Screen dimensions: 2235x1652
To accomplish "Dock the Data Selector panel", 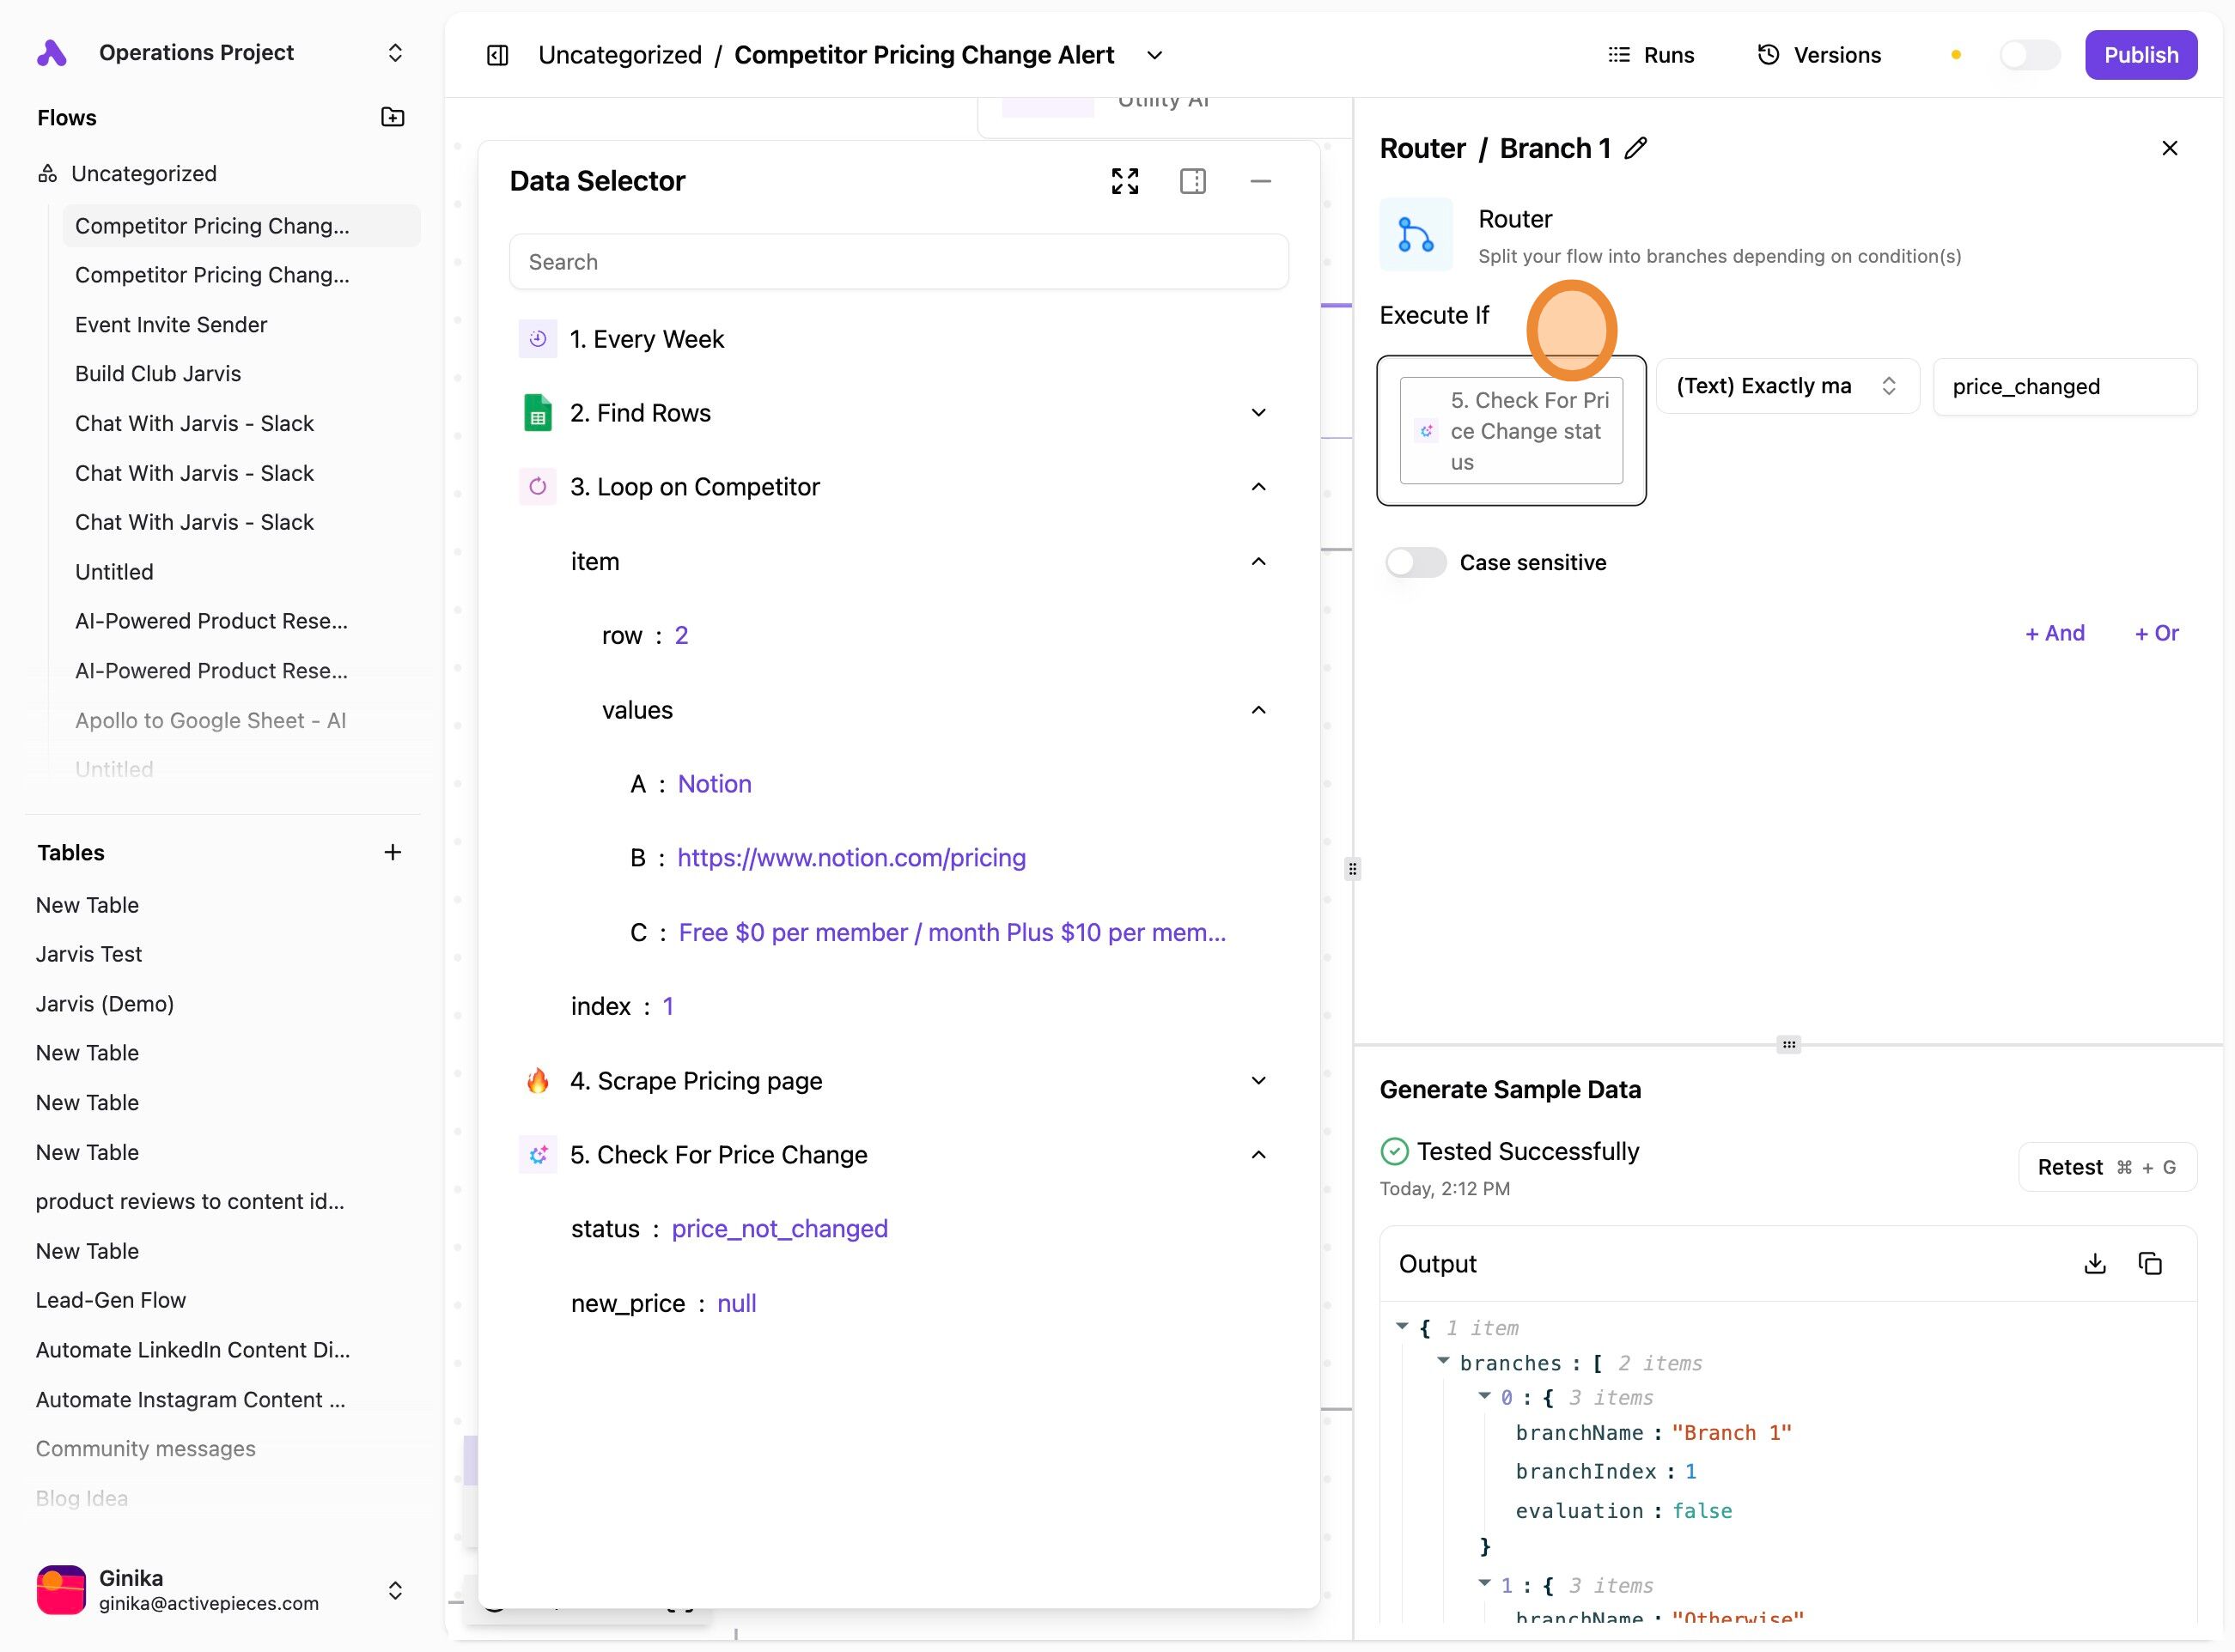I will 1192,181.
